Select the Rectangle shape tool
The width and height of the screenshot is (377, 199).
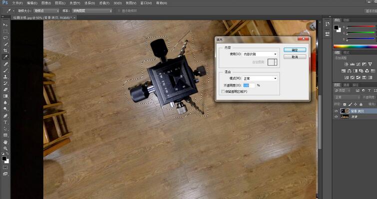5,135
